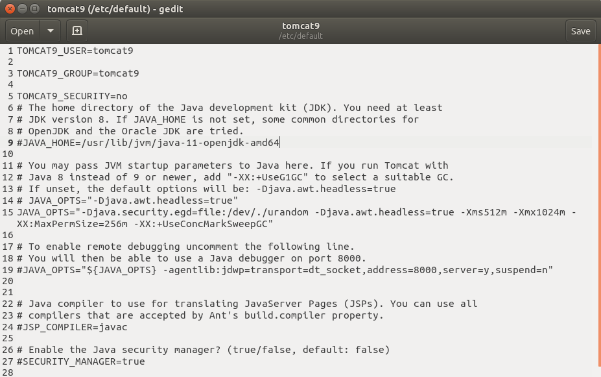Viewport: 601px width, 377px height.
Task: Click the #SECURITY_MANAGER=true line
Action: 81,362
